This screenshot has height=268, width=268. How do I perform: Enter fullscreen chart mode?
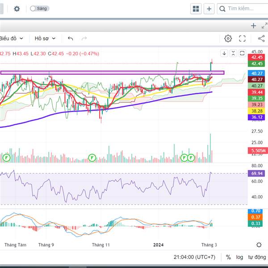point(242,38)
